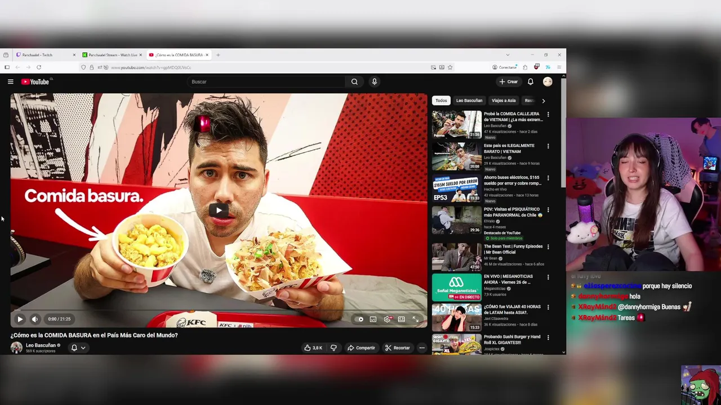Image resolution: width=721 pixels, height=405 pixels.
Task: Open the 'Ahorro buses eléctricos' video thumbnail
Action: point(457,188)
